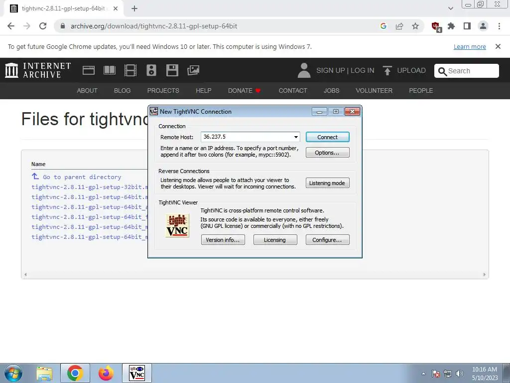Click the TightVNC Viewer taskbar icon
Image resolution: width=510 pixels, height=383 pixels.
[x=137, y=373]
